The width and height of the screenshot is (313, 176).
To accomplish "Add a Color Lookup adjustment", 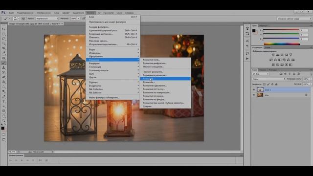I will pos(293,60).
